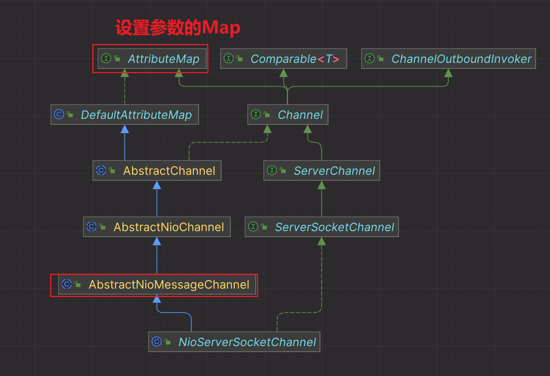Click the interface icon of Comparable<T>
Viewport: 550px width, 376px height.
coord(229,58)
